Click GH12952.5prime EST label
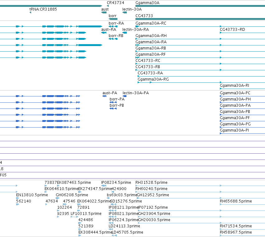 [153, 195]
